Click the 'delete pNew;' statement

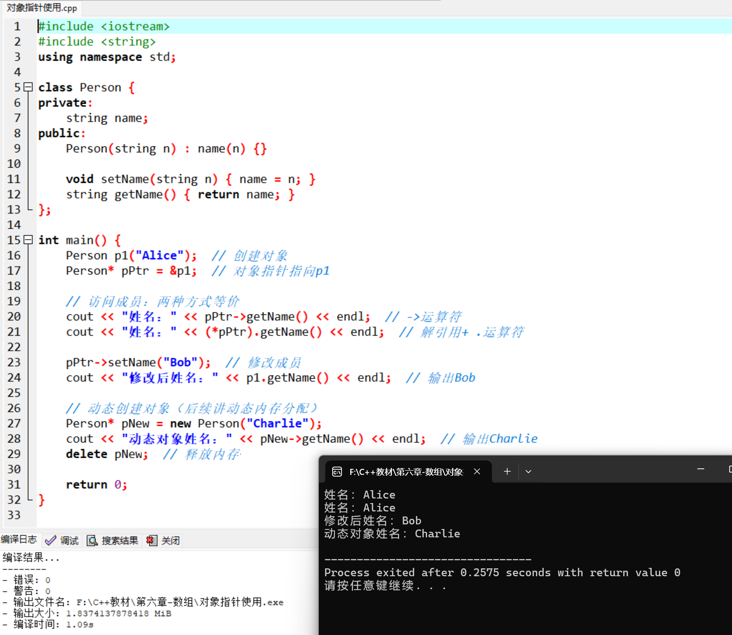pos(107,454)
